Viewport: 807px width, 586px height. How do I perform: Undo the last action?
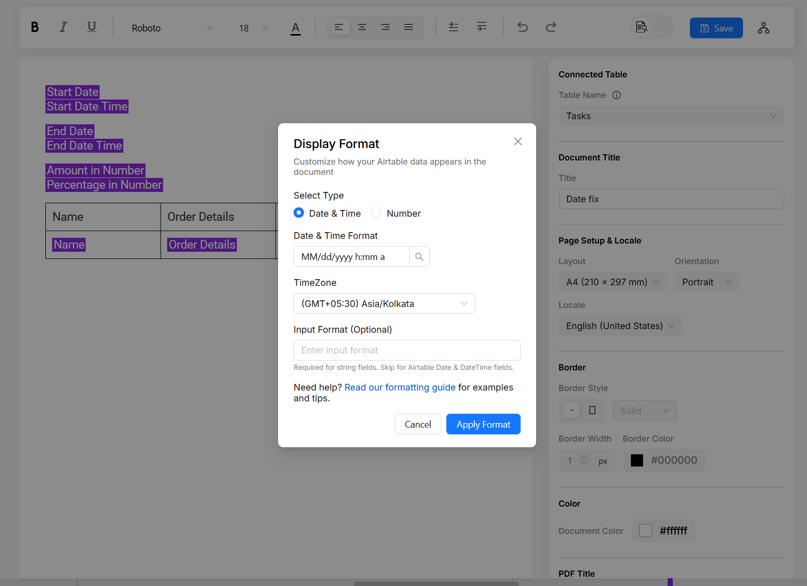pyautogui.click(x=523, y=27)
